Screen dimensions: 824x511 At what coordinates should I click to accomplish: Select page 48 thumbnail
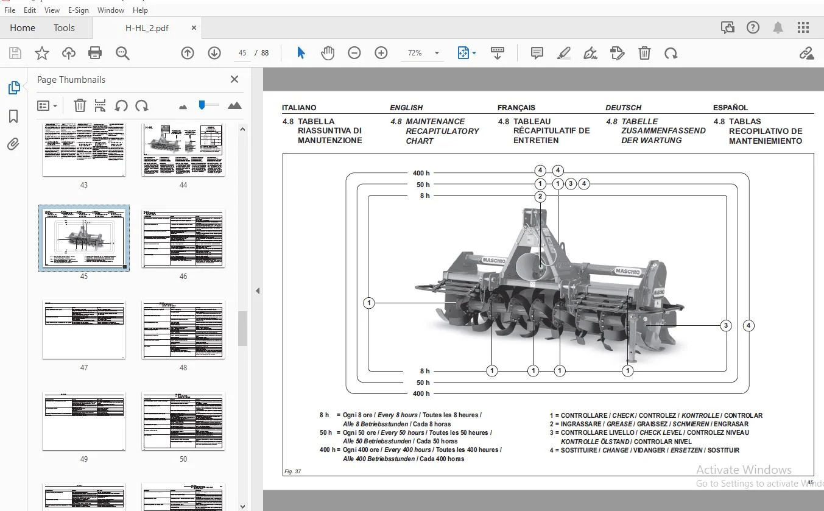pos(183,330)
